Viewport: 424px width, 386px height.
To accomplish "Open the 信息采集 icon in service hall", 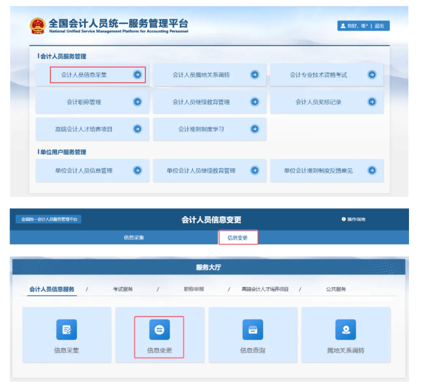I will click(x=67, y=330).
